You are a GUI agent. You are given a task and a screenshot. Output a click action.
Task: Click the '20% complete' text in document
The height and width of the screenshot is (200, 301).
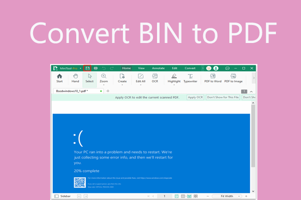click(x=87, y=171)
